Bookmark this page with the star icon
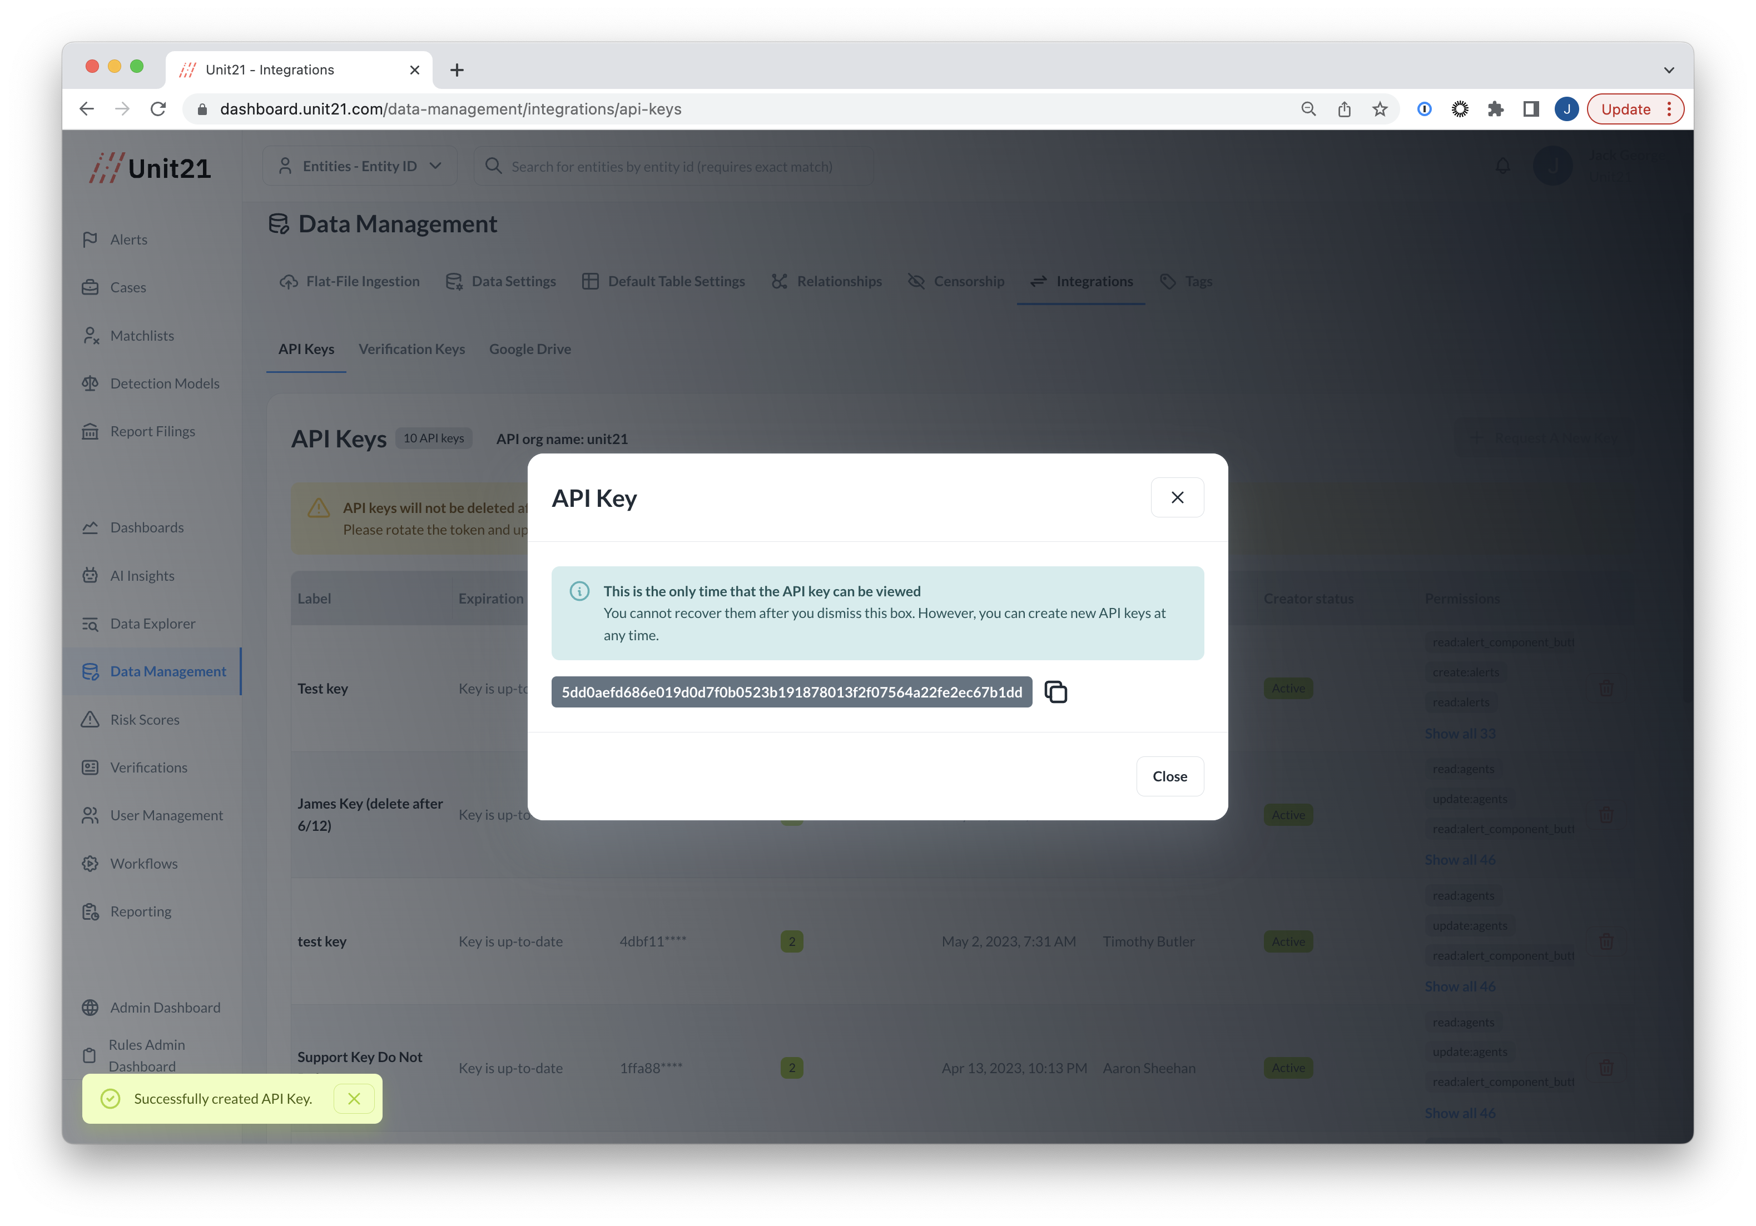1756x1226 pixels. pos(1380,109)
